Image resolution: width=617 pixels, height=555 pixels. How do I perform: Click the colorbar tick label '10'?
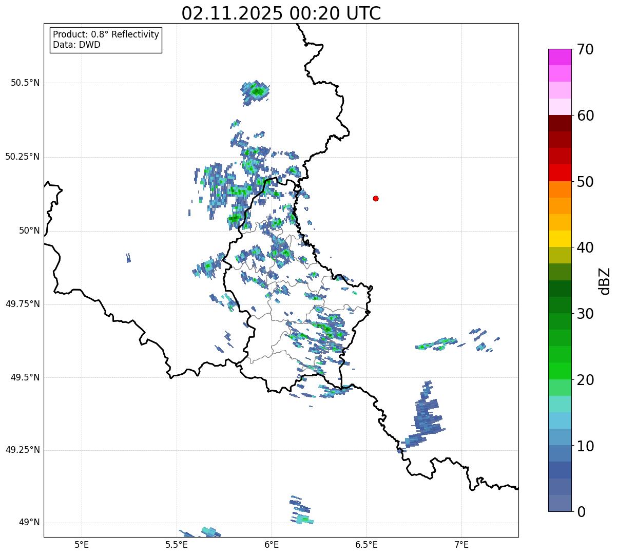tap(586, 446)
